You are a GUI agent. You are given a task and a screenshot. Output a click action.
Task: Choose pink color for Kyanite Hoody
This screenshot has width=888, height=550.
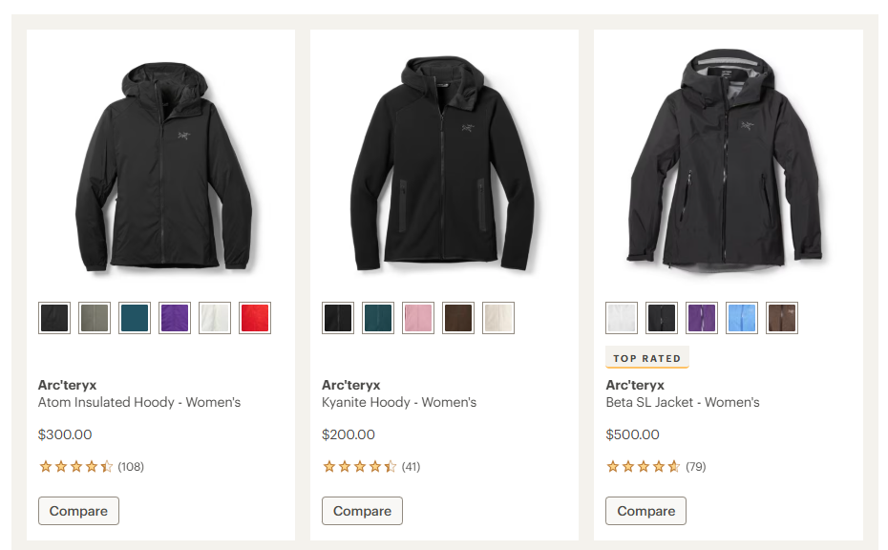click(418, 318)
